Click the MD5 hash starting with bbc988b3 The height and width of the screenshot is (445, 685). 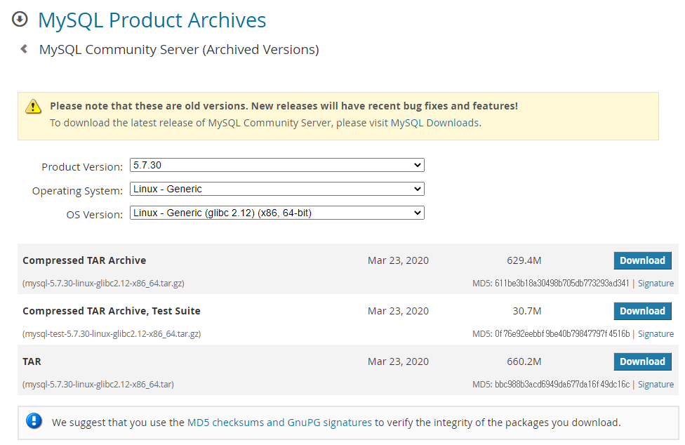pyautogui.click(x=562, y=385)
